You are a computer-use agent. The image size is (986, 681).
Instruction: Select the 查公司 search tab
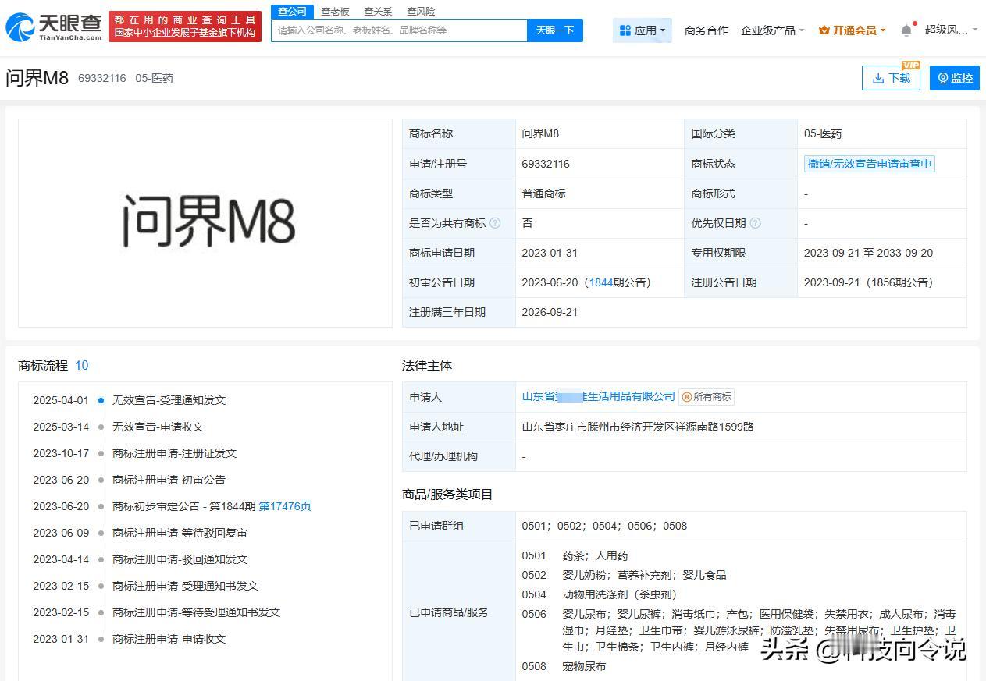click(x=292, y=11)
